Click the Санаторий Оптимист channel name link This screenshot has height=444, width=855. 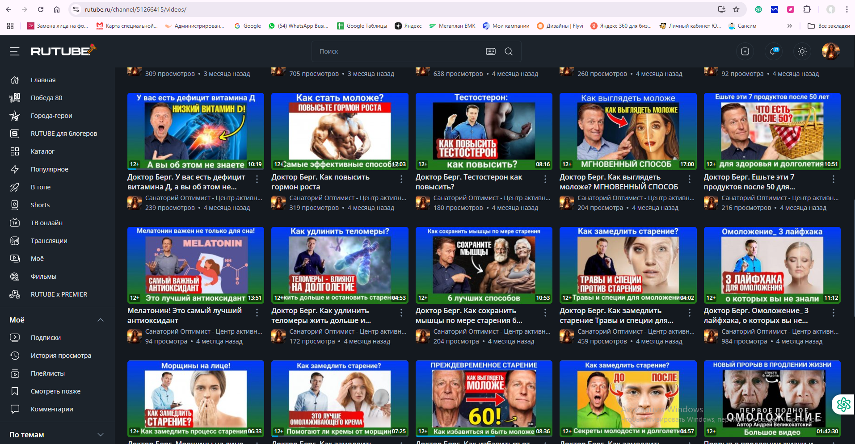(203, 198)
